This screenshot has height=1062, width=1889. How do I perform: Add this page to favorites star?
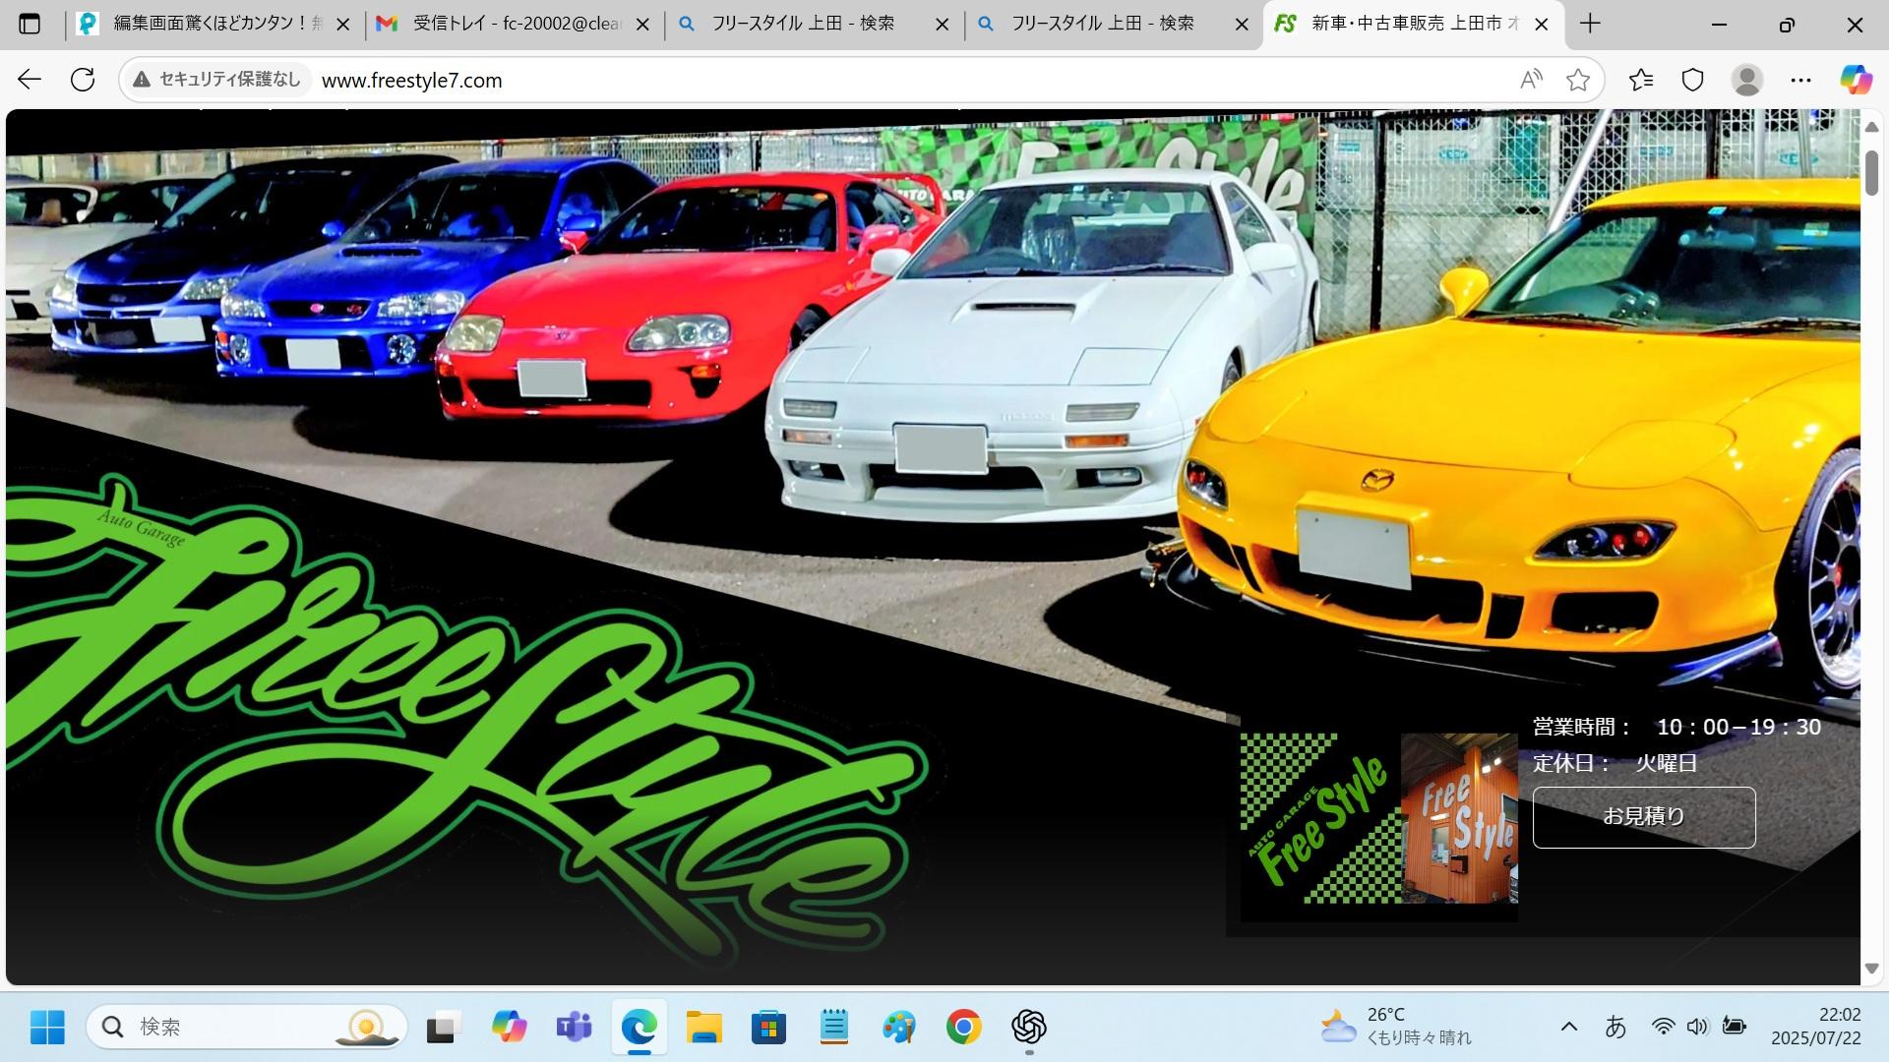tap(1578, 80)
